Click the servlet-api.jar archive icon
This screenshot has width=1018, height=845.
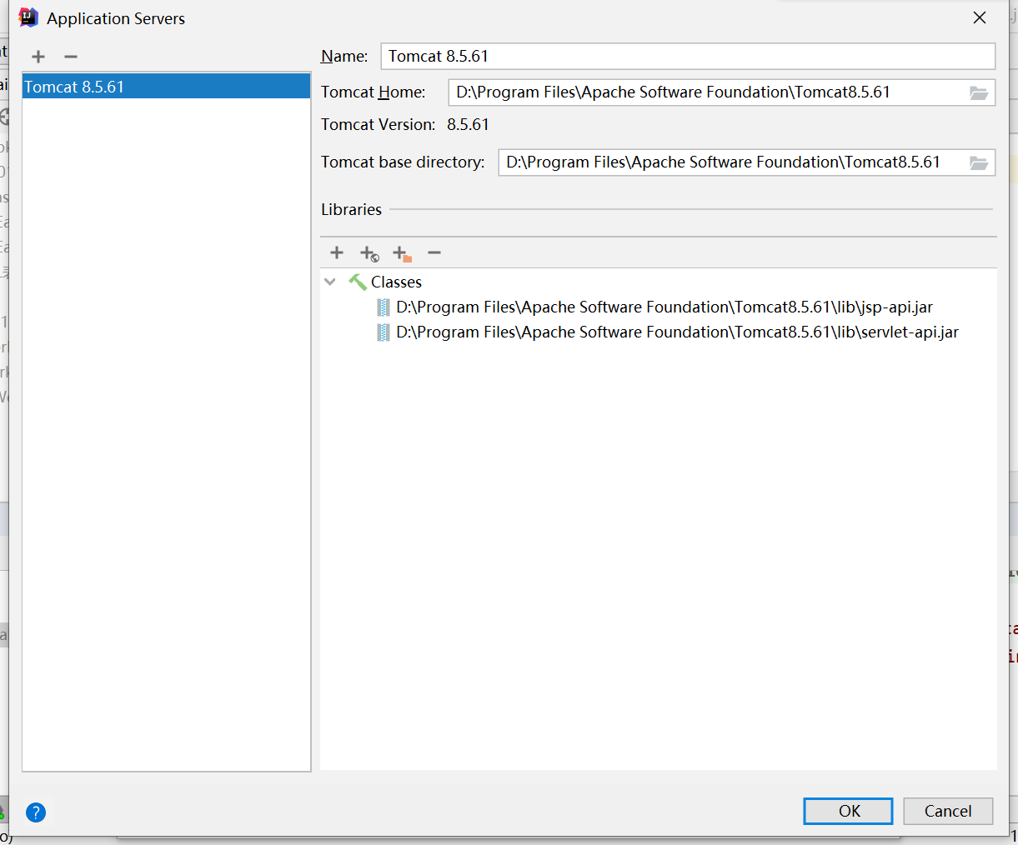point(384,332)
